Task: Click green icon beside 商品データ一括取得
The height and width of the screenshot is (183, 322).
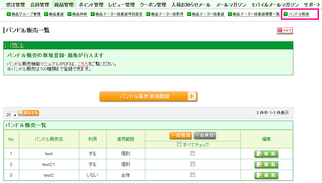Action: pos(148,14)
